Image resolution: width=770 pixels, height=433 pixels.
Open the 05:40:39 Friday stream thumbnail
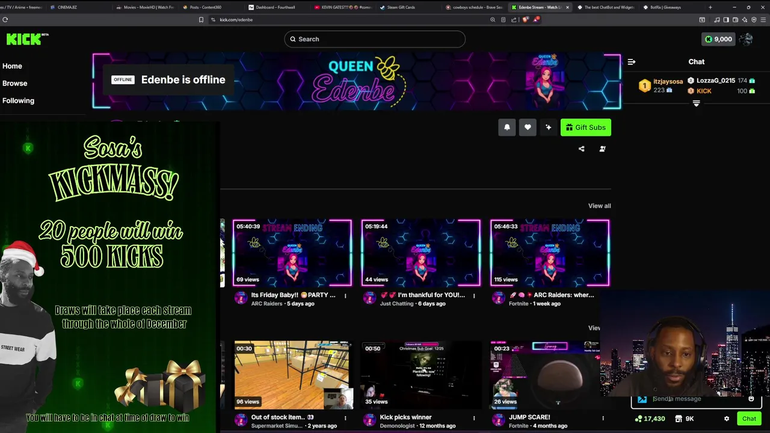[x=292, y=253]
